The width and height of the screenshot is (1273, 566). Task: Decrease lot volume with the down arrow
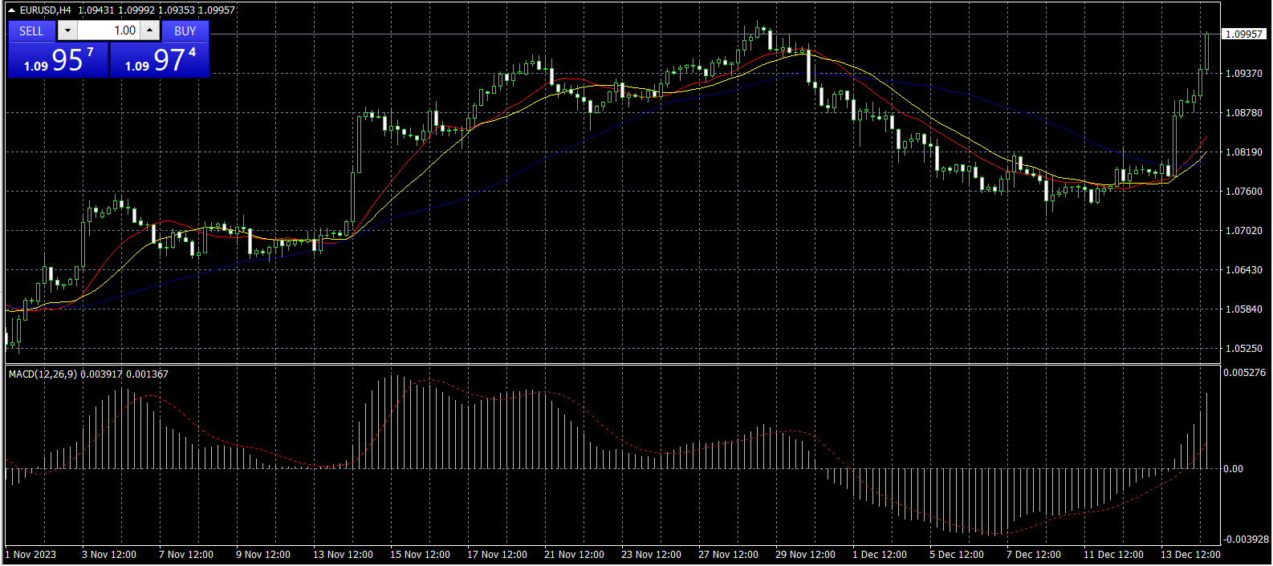tap(67, 30)
